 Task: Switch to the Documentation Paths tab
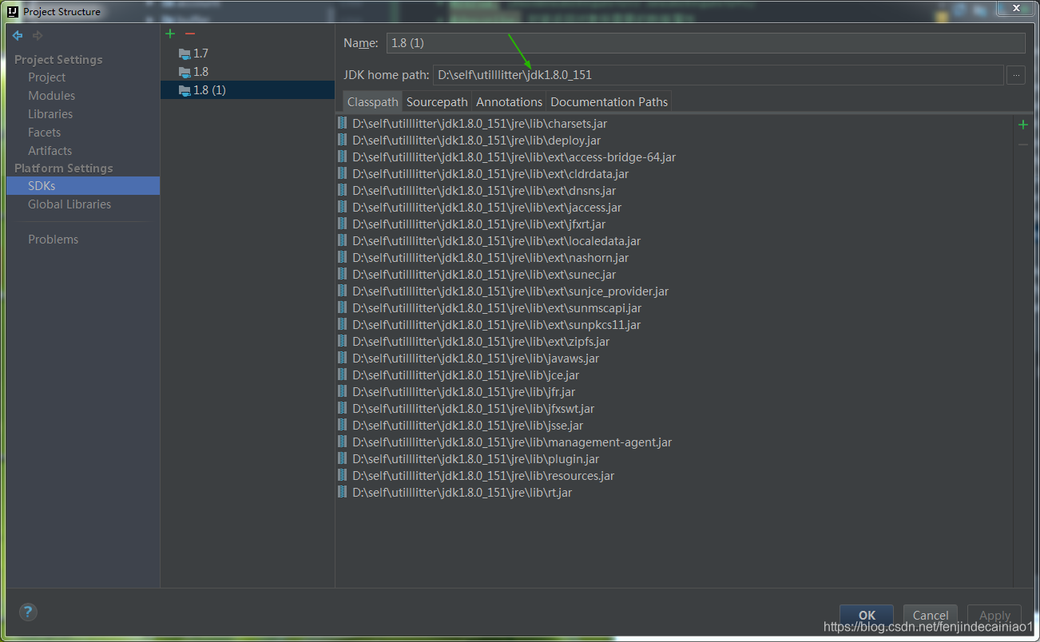tap(609, 101)
